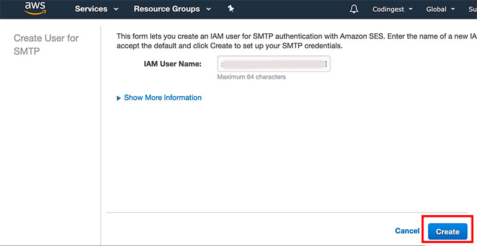Cancel the SMTP user creation
The image size is (477, 246).
[x=407, y=231]
